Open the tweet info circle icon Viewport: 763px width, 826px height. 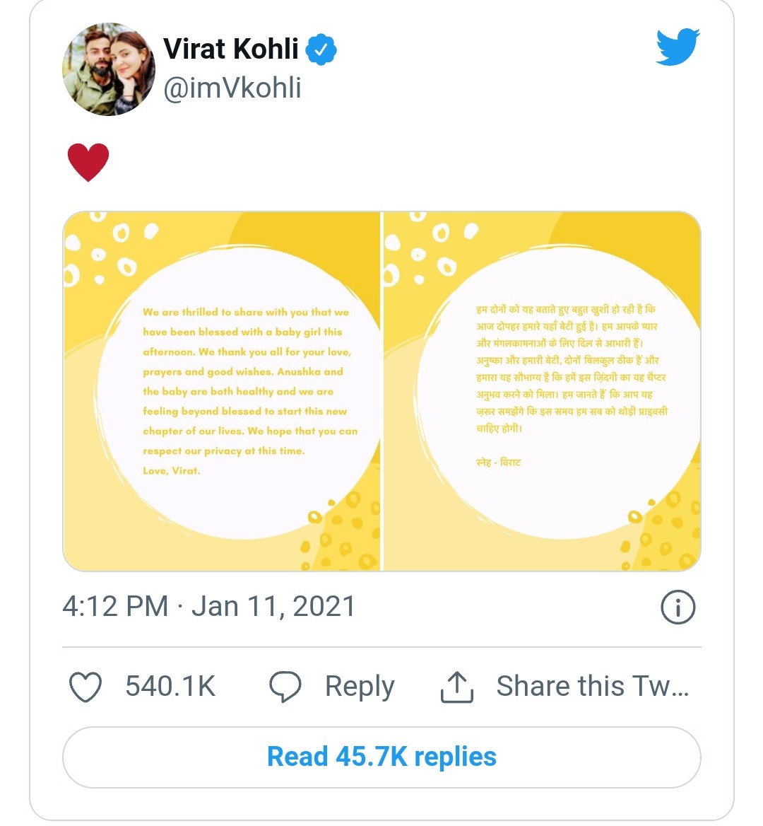click(678, 607)
